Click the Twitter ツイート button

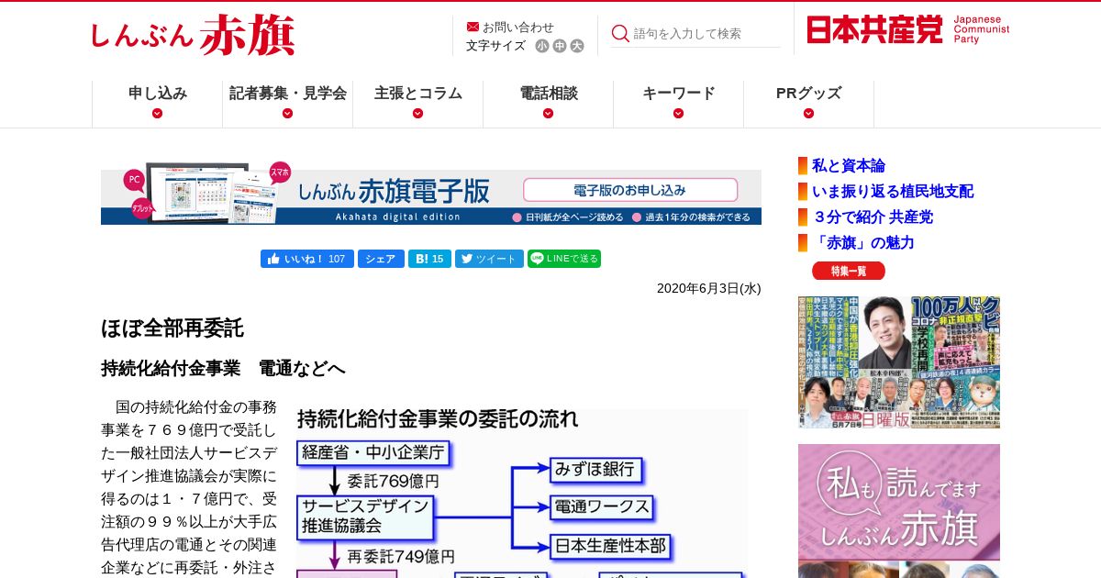coord(489,259)
